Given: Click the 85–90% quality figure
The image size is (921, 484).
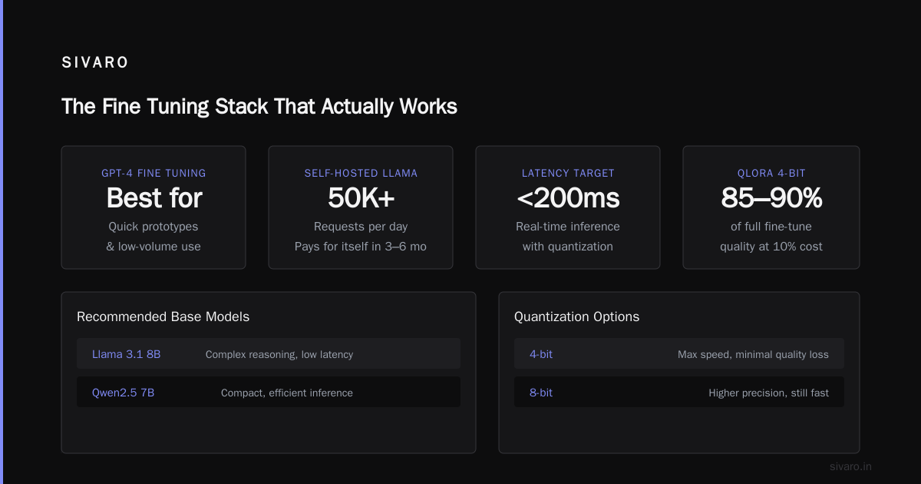Looking at the screenshot, I should coord(771,198).
